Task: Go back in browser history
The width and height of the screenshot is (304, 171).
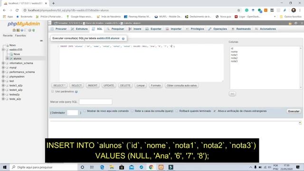Action: tap(4, 10)
